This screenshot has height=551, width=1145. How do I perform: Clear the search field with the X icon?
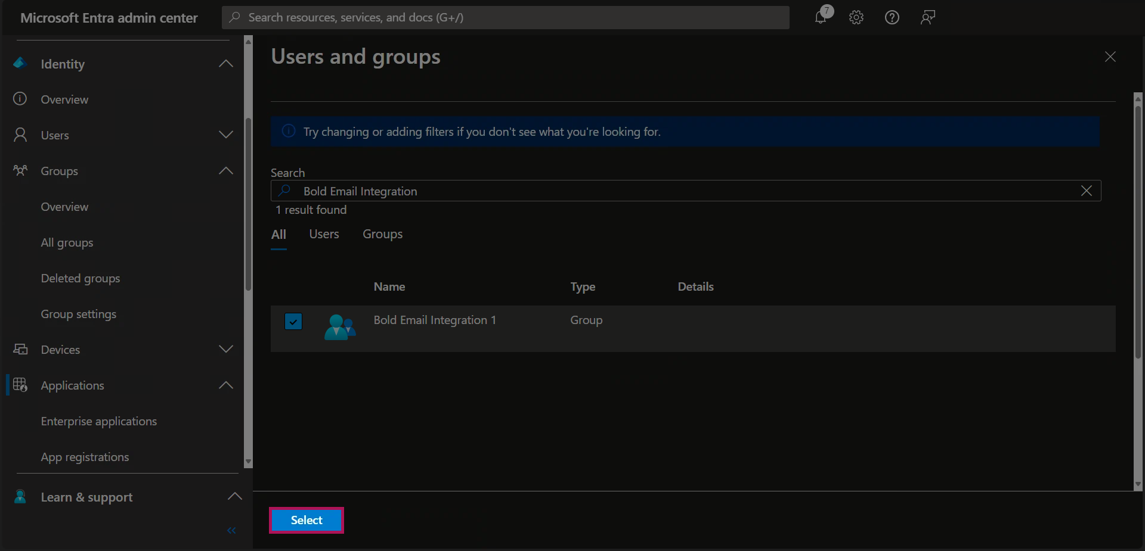(x=1086, y=191)
